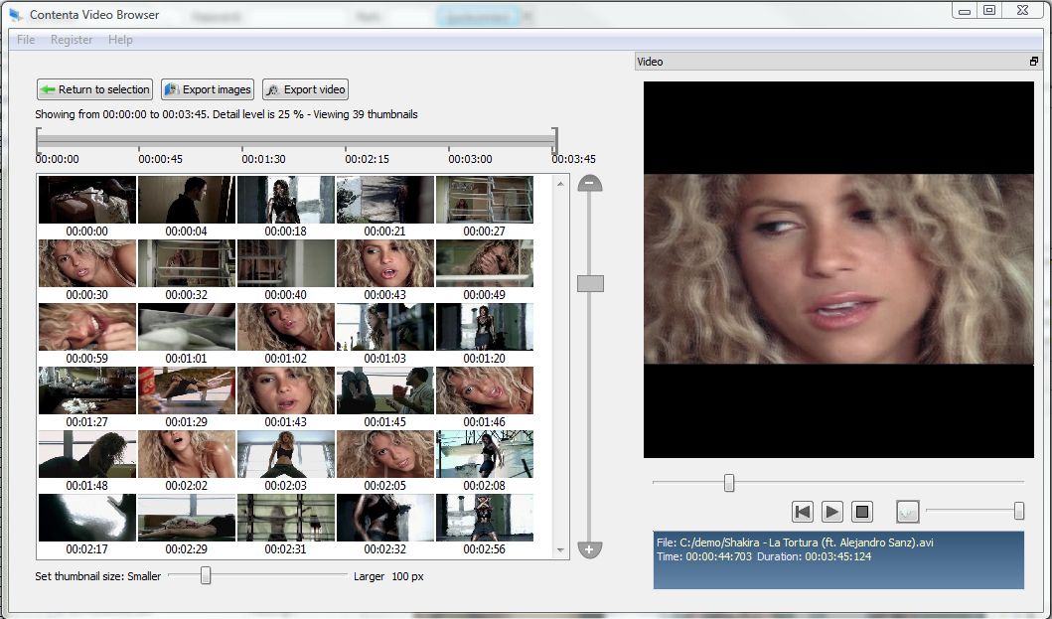1052x619 pixels.
Task: Click the 00:03:00 mark on the timeline
Action: point(470,159)
